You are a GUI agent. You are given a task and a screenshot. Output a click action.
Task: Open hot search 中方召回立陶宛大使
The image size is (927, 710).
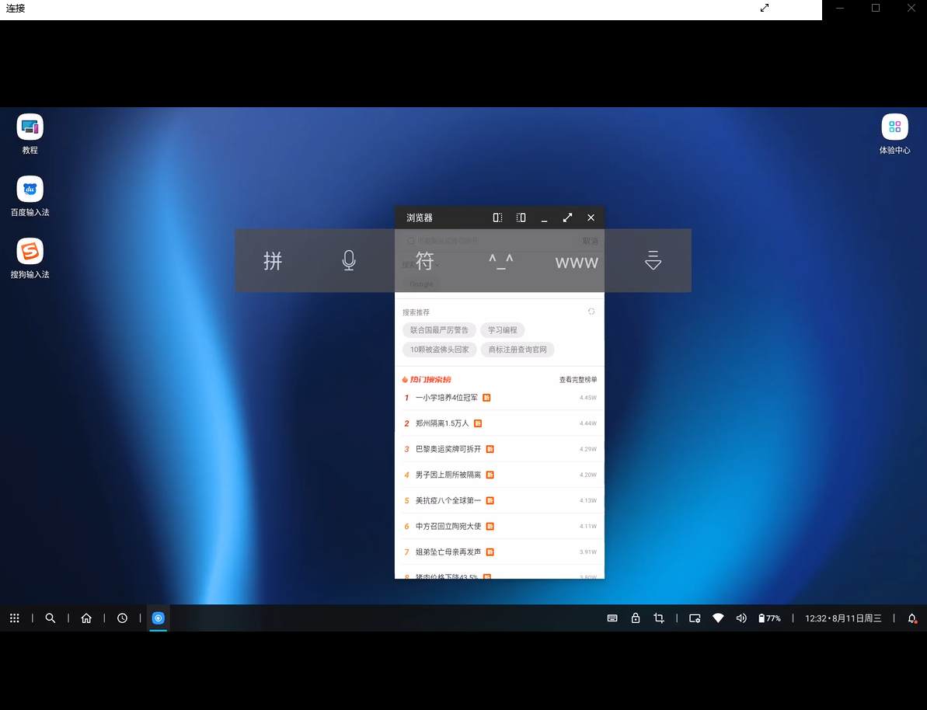500,526
